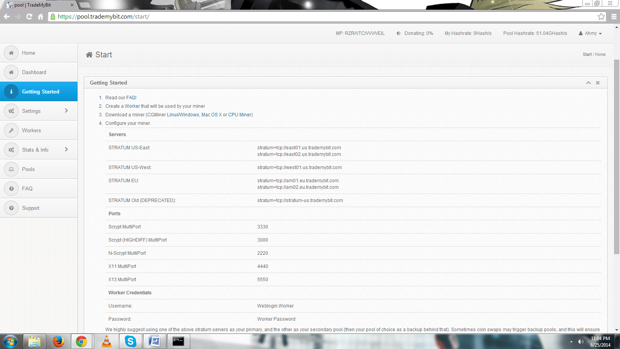Click the X13 MultiPort value 5550
Viewport: 620px width, 349px height.
pos(263,280)
